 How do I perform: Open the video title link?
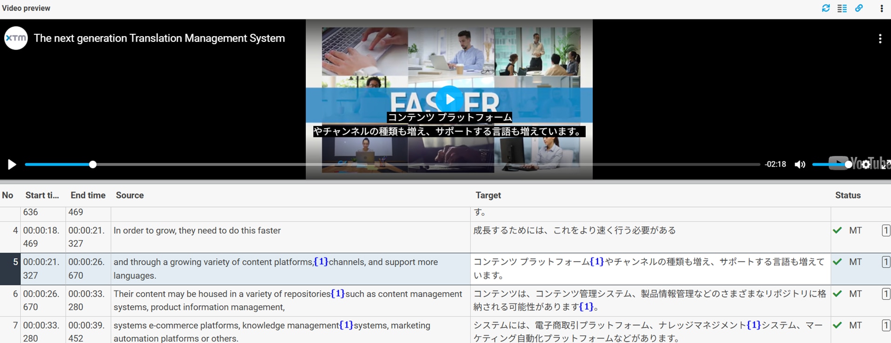(x=159, y=38)
